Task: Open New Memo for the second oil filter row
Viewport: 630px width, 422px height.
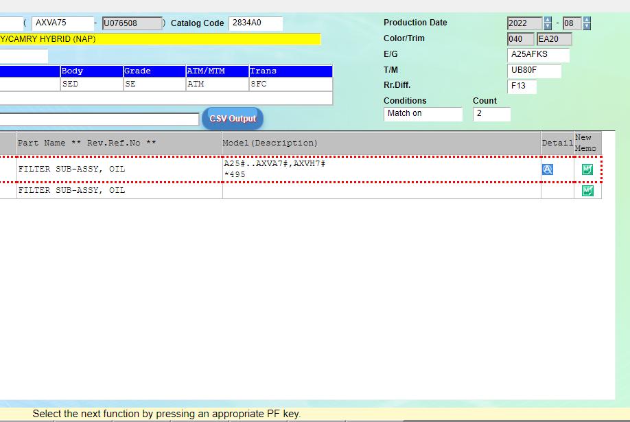Action: pos(587,190)
